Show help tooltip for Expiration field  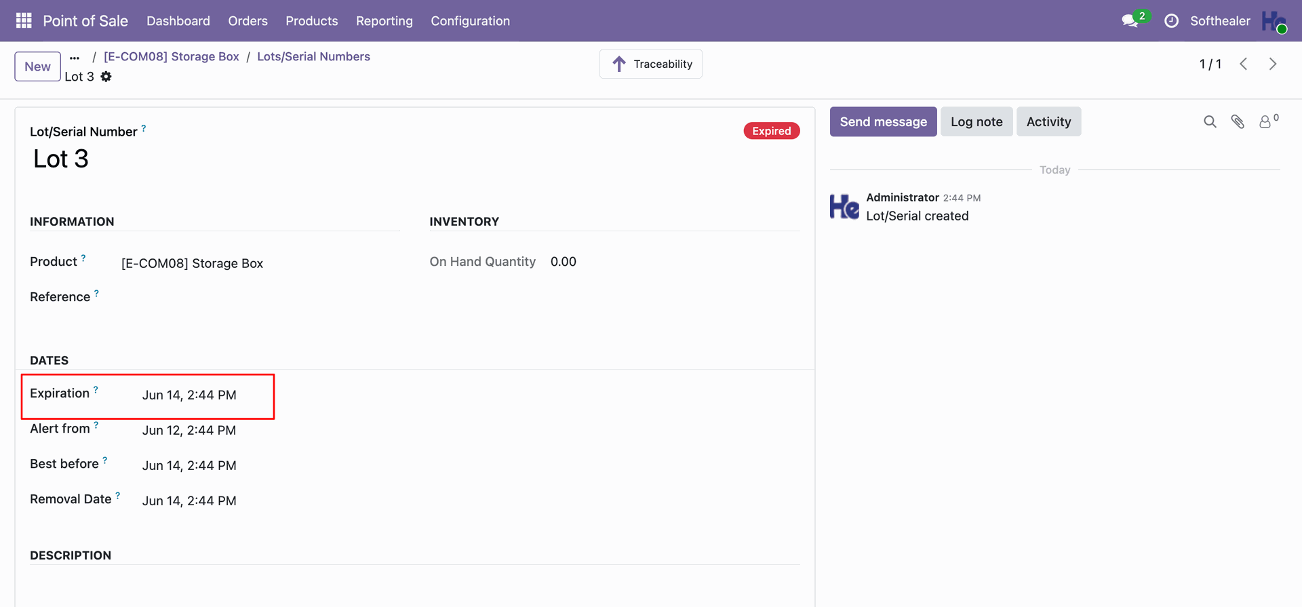point(96,389)
